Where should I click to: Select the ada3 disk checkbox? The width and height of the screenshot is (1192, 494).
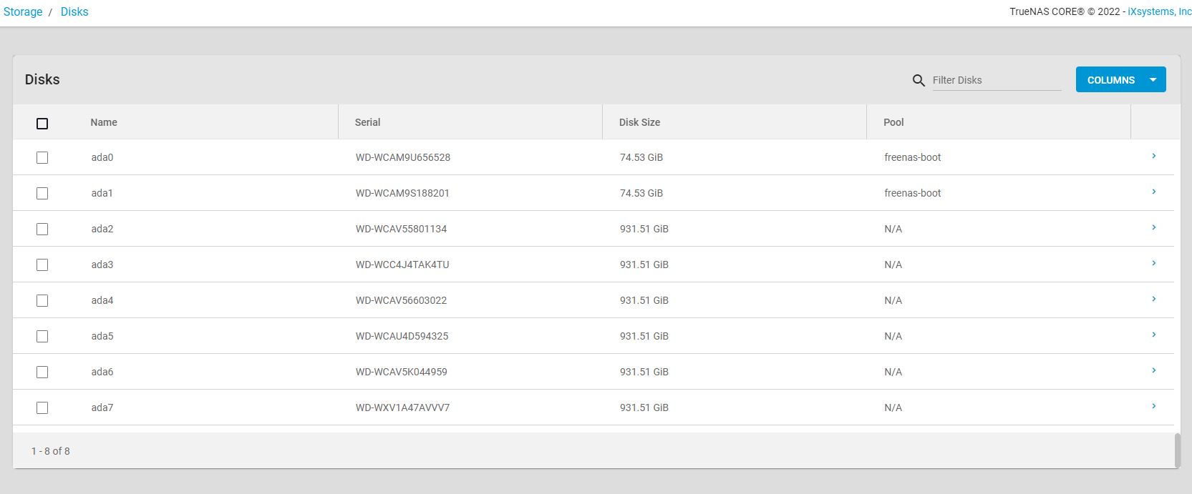pos(42,265)
